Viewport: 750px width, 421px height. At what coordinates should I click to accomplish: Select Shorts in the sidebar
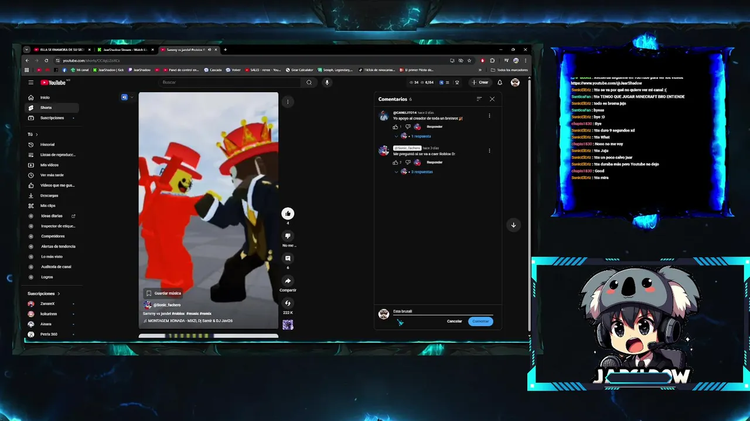click(52, 108)
